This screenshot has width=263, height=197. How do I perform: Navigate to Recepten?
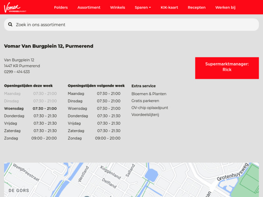click(x=196, y=7)
